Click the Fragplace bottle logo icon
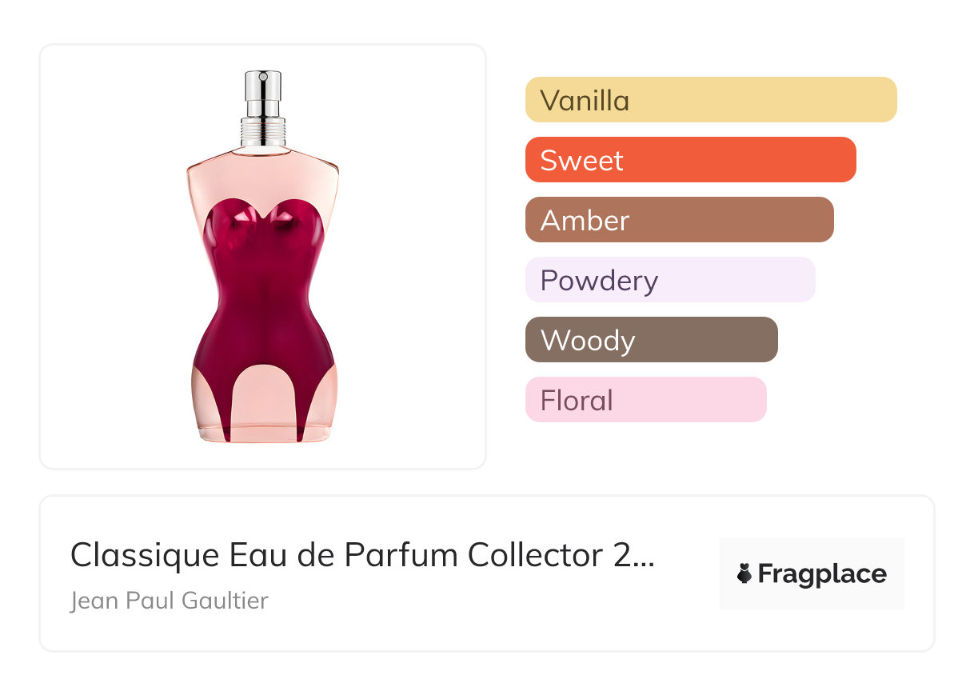This screenshot has width=974, height=691. [744, 573]
